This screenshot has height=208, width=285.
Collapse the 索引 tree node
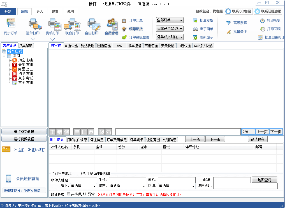coord(4,56)
